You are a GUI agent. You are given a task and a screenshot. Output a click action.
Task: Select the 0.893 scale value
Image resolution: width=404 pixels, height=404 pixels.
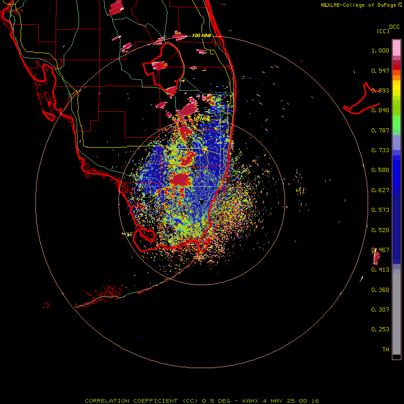coord(380,90)
